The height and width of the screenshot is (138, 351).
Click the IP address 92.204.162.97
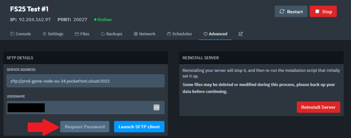pyautogui.click(x=35, y=20)
